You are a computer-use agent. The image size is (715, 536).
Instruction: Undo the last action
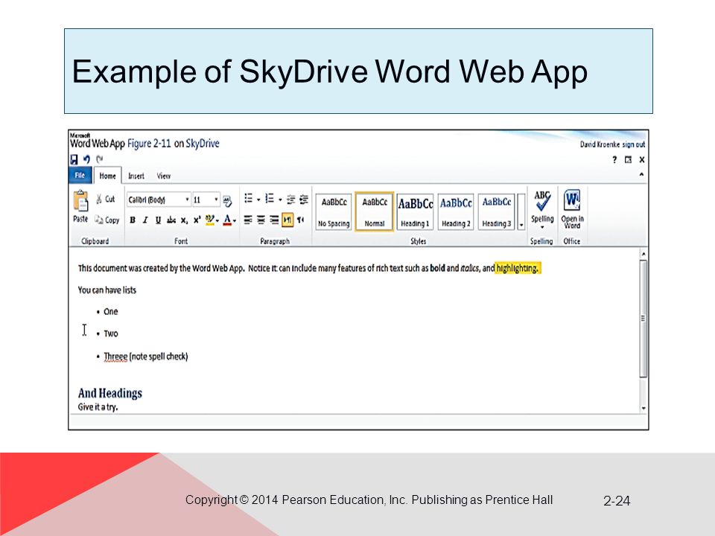[86, 159]
